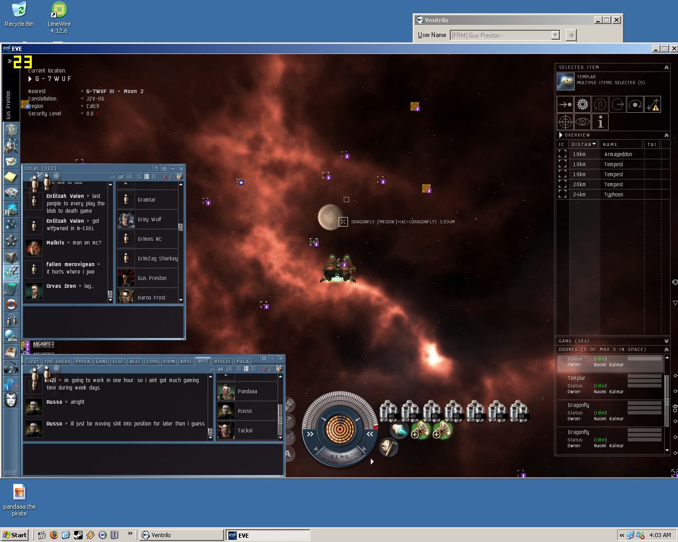Click the Look At eye icon
Image resolution: width=678 pixels, height=542 pixels.
[583, 122]
